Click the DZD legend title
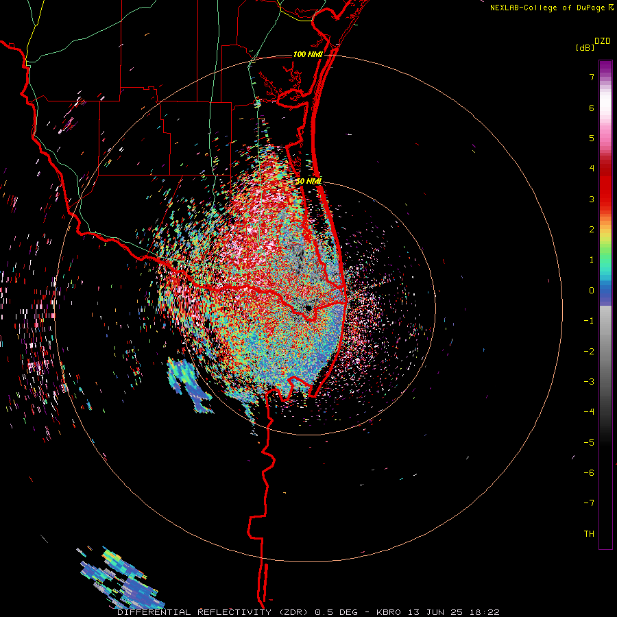The height and width of the screenshot is (617, 617). pyautogui.click(x=602, y=41)
